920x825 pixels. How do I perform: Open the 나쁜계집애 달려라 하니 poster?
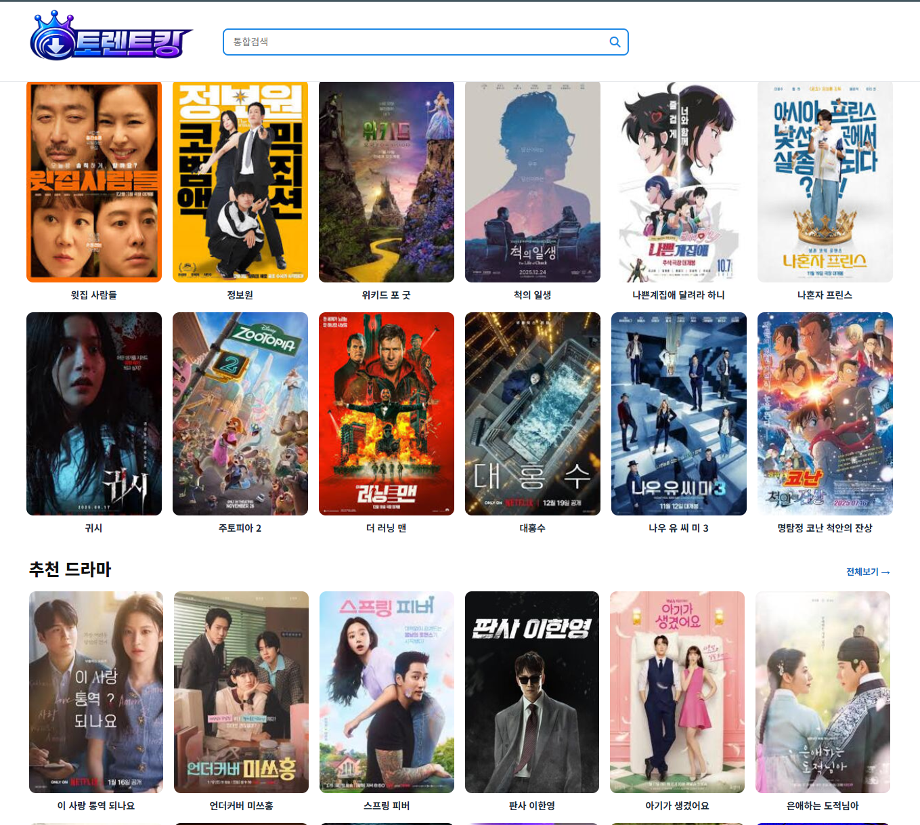click(x=679, y=182)
